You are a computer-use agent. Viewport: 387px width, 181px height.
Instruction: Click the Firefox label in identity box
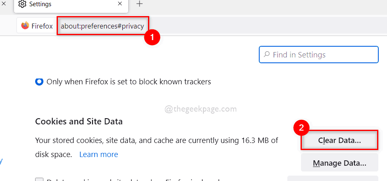coord(42,26)
